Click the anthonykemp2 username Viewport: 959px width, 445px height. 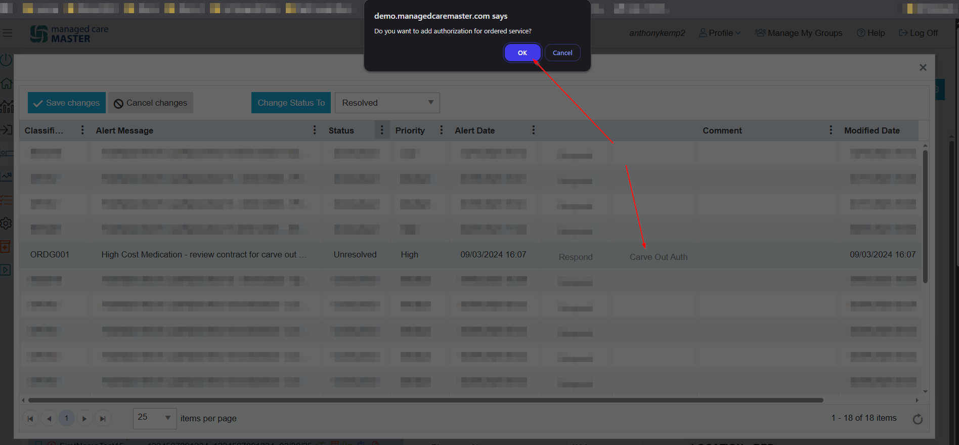tap(657, 33)
